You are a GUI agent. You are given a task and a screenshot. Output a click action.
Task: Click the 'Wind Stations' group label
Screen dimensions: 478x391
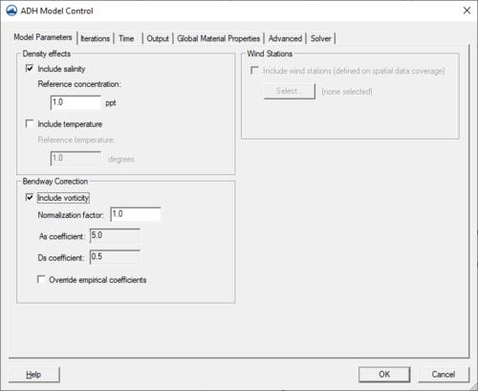coord(270,54)
